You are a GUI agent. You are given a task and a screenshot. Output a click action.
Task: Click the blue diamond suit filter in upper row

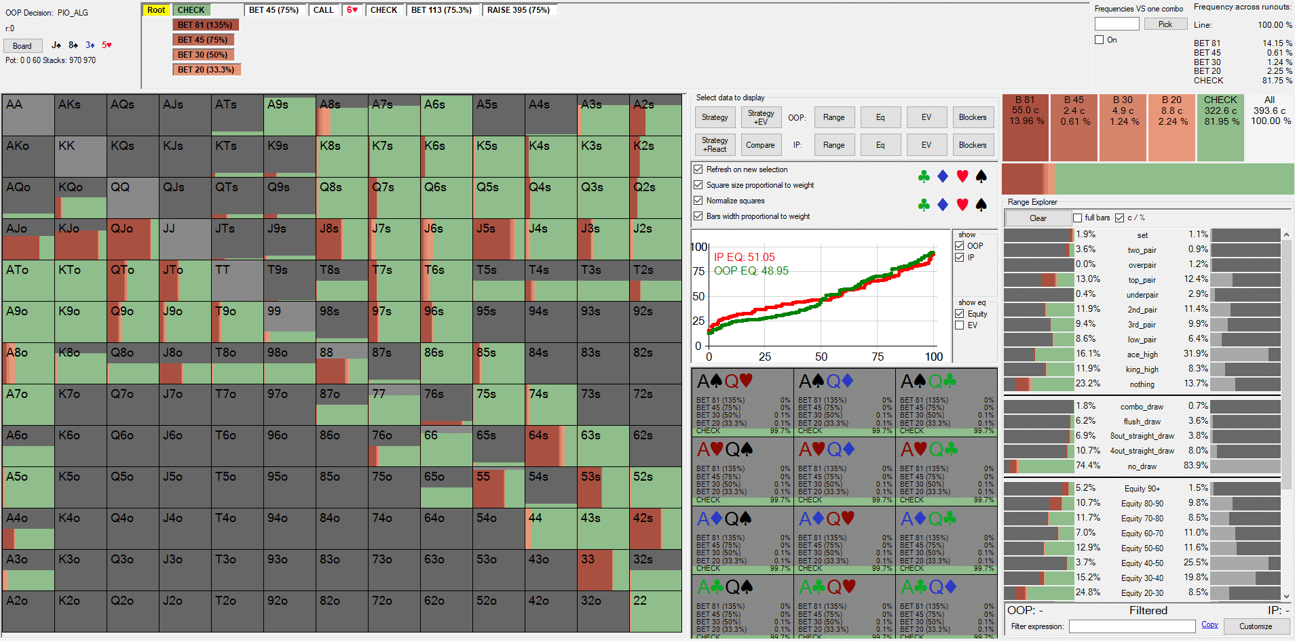pos(943,176)
